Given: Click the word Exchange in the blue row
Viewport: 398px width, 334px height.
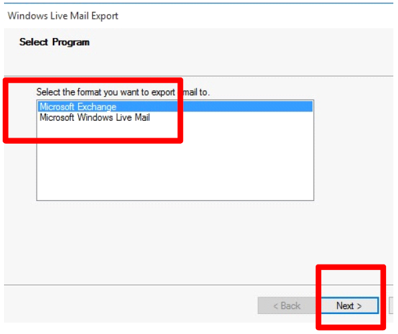Looking at the screenshot, I should pos(97,107).
